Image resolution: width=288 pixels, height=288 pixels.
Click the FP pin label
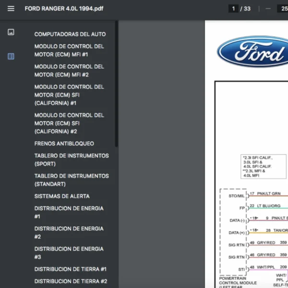(x=242, y=208)
